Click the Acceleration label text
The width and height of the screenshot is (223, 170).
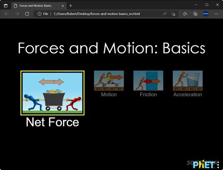click(x=188, y=94)
